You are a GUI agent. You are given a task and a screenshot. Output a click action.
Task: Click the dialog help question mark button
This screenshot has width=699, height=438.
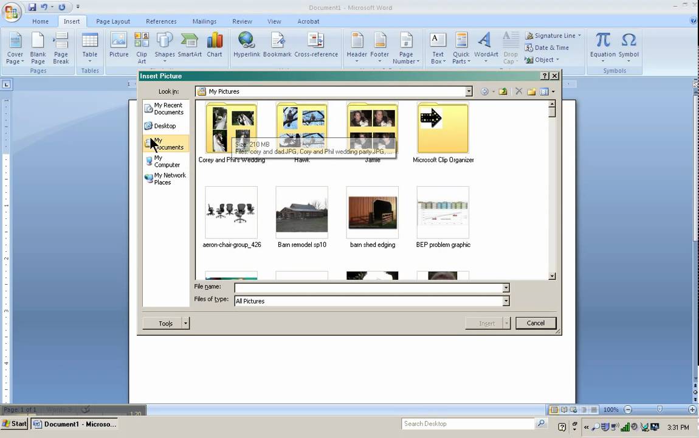(x=545, y=76)
